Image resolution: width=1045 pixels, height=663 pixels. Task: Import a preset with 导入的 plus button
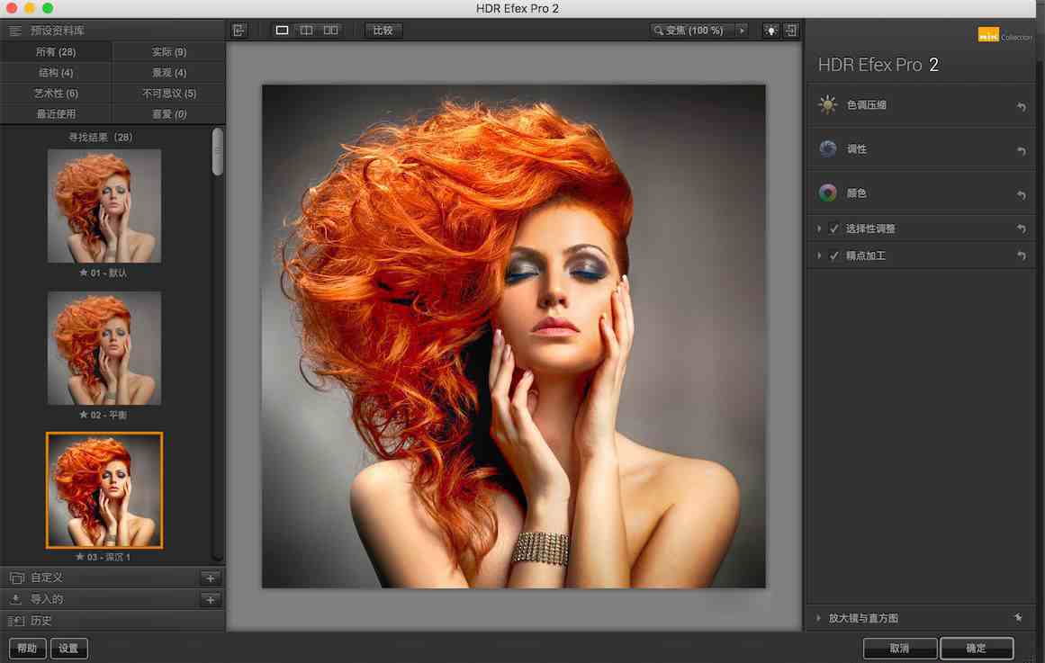point(210,600)
